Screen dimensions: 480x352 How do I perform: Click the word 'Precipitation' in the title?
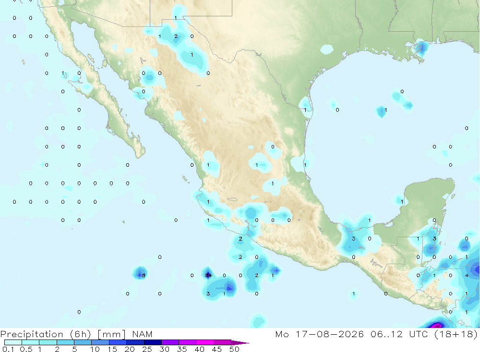click(x=32, y=334)
